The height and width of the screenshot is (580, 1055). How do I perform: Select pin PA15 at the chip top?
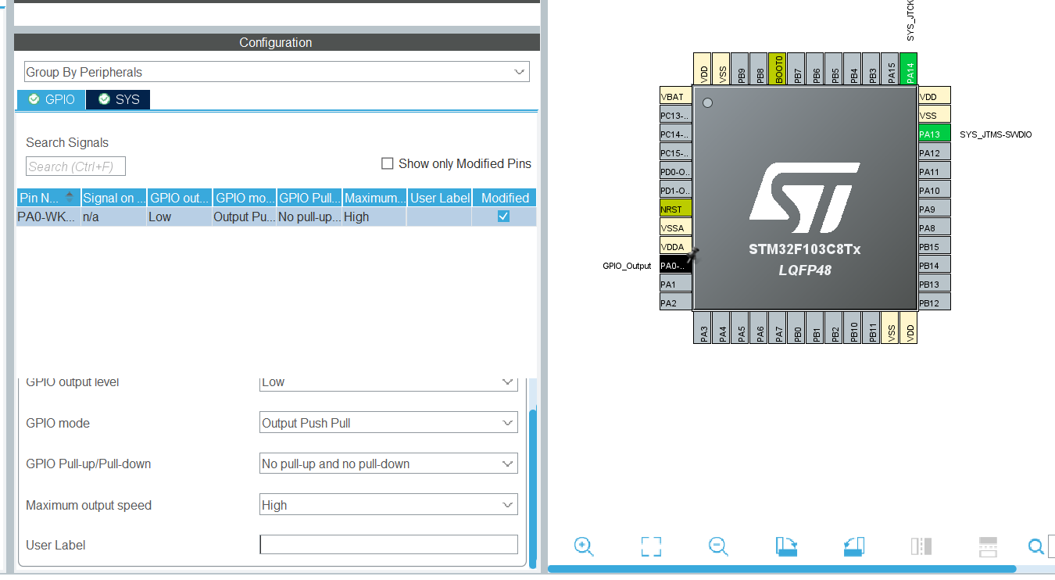pyautogui.click(x=890, y=69)
